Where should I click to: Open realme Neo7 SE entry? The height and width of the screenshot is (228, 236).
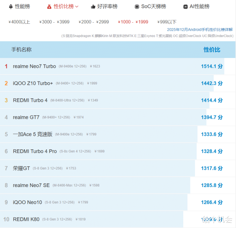[x=31, y=185]
